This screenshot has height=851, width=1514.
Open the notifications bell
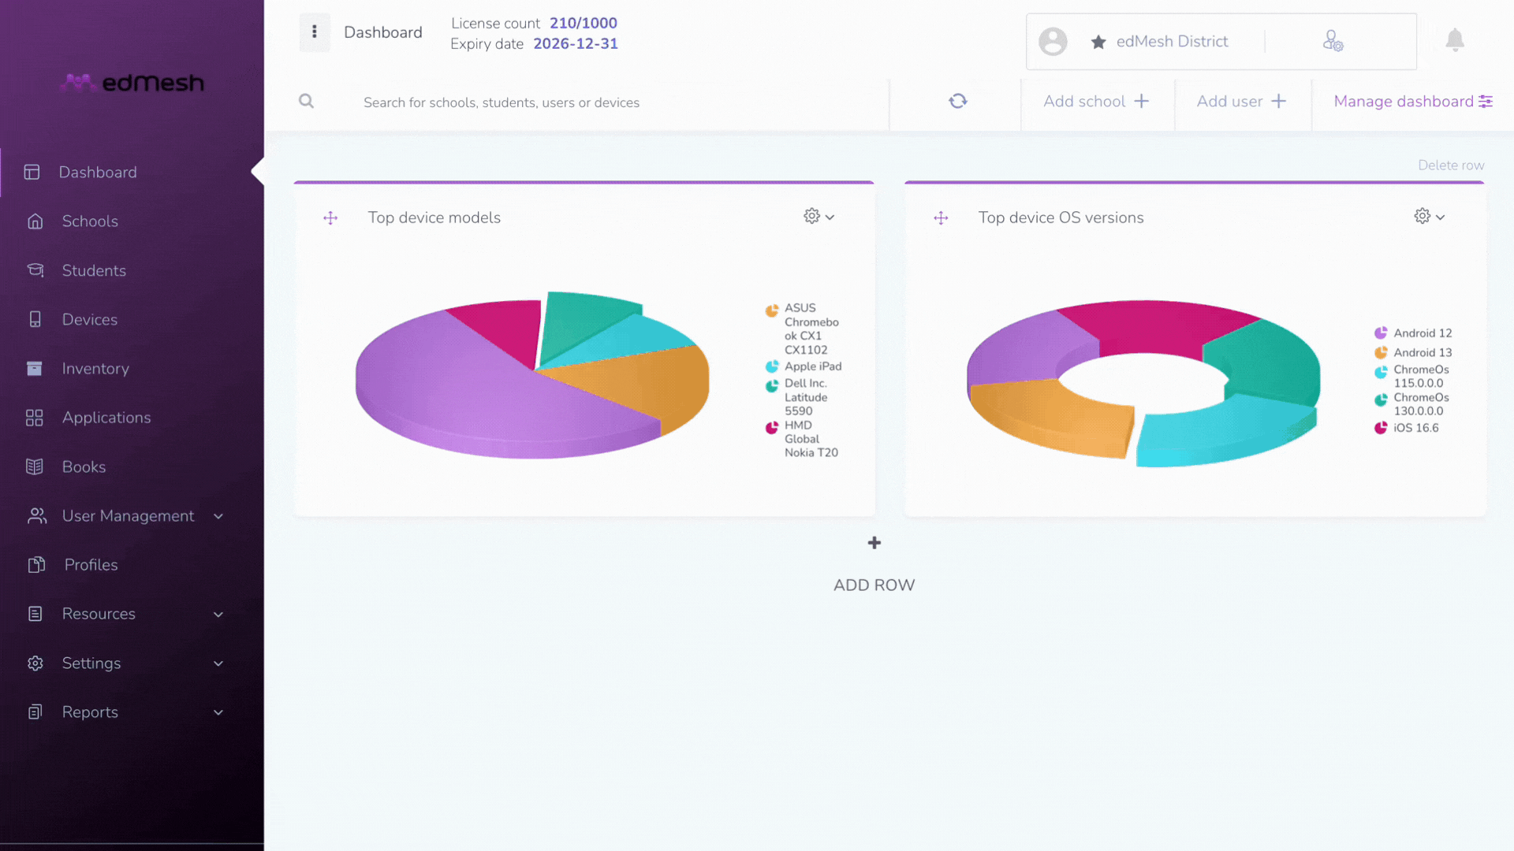coord(1455,40)
